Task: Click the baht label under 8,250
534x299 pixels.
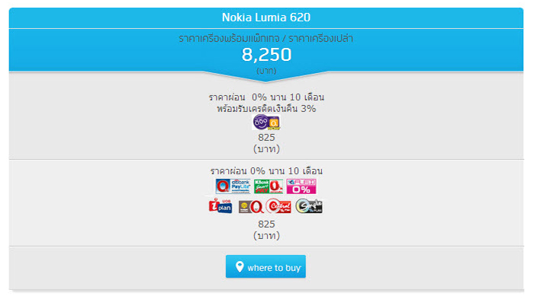Action: [x=266, y=71]
